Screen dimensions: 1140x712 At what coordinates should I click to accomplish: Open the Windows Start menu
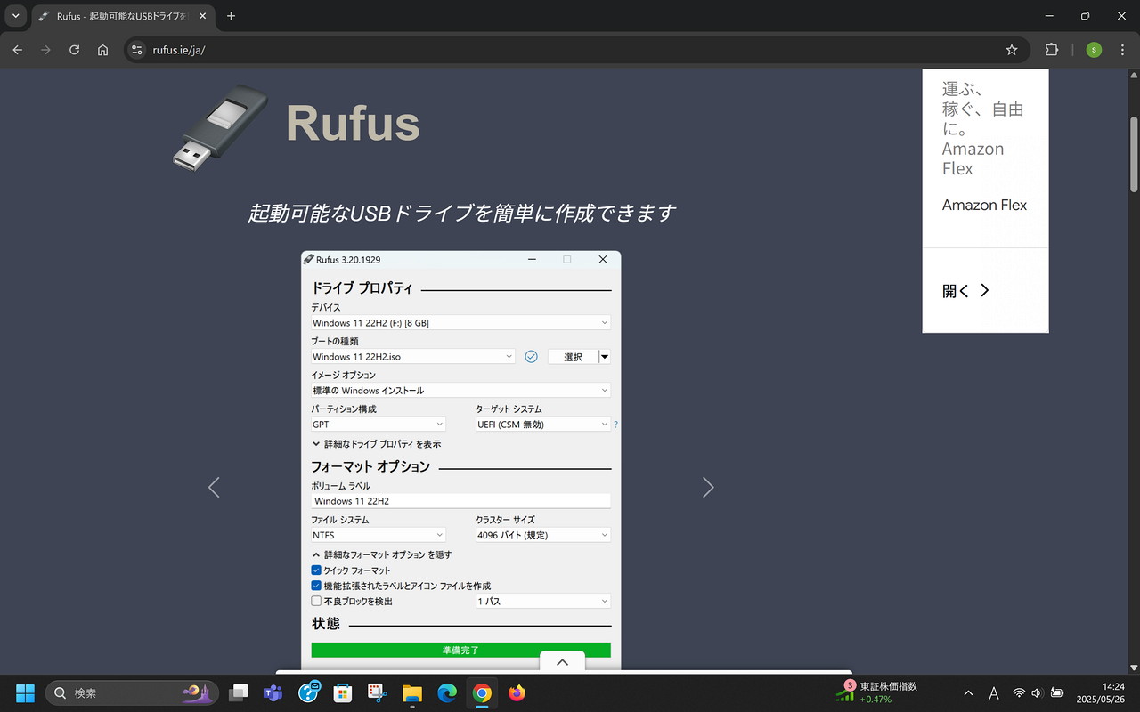coord(25,692)
